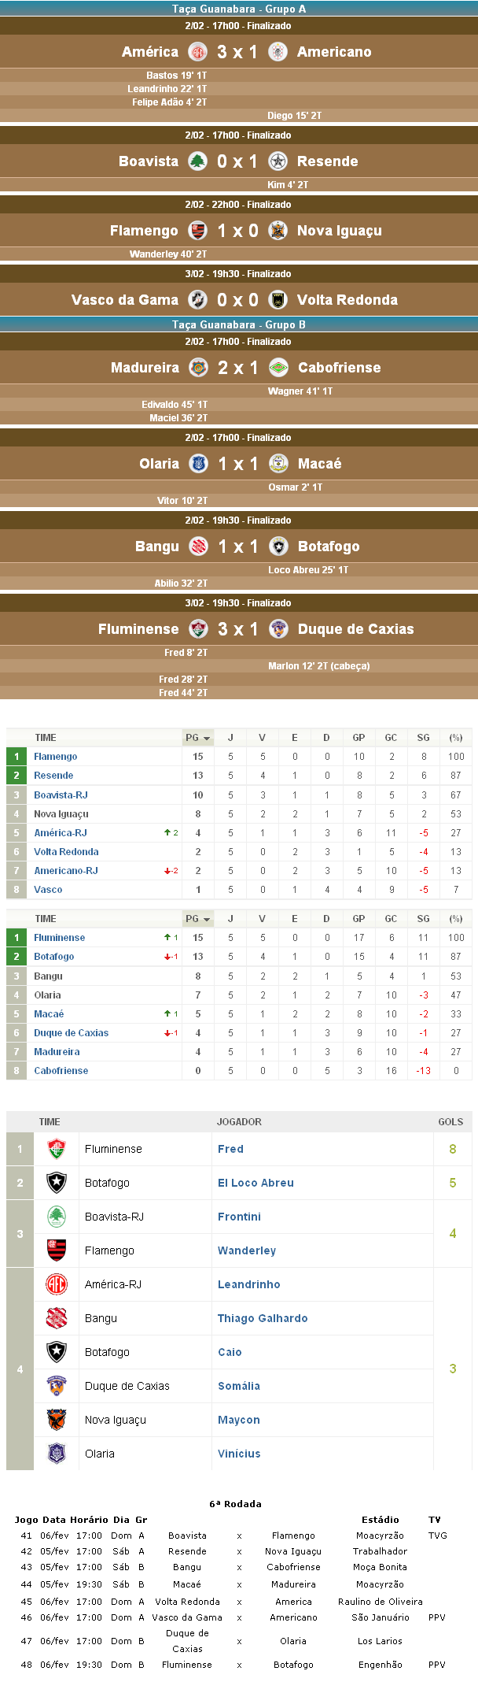Viewport: 478px width, 1693px height.
Task: Open the PG sort arrow in the Flamengo-led standings table
Action: click(x=207, y=739)
